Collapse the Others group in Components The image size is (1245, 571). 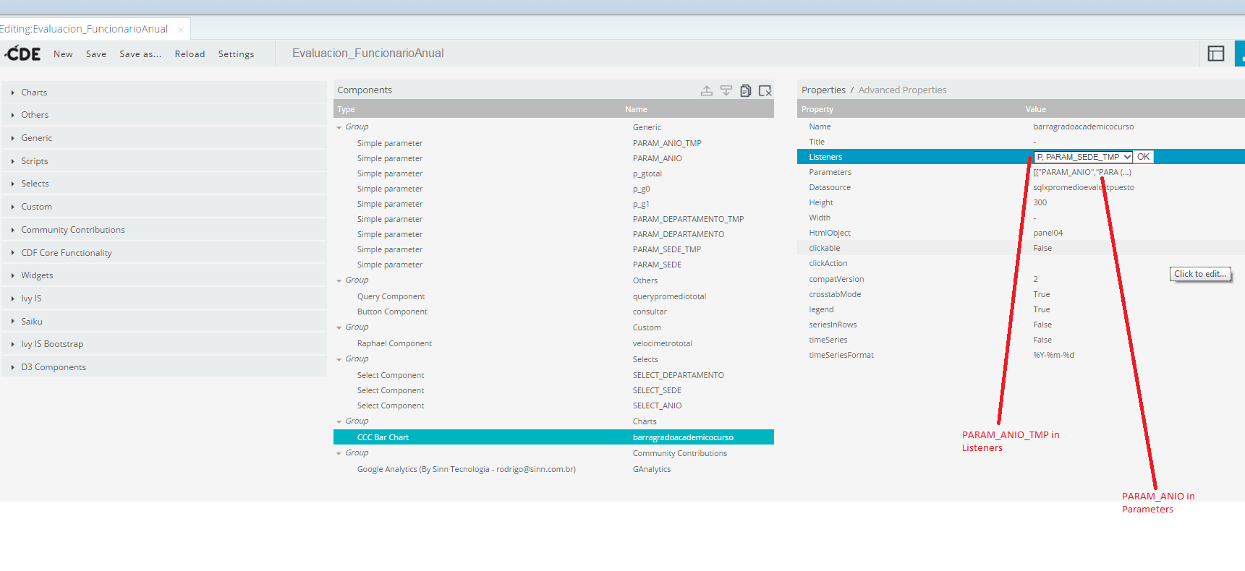[339, 280]
